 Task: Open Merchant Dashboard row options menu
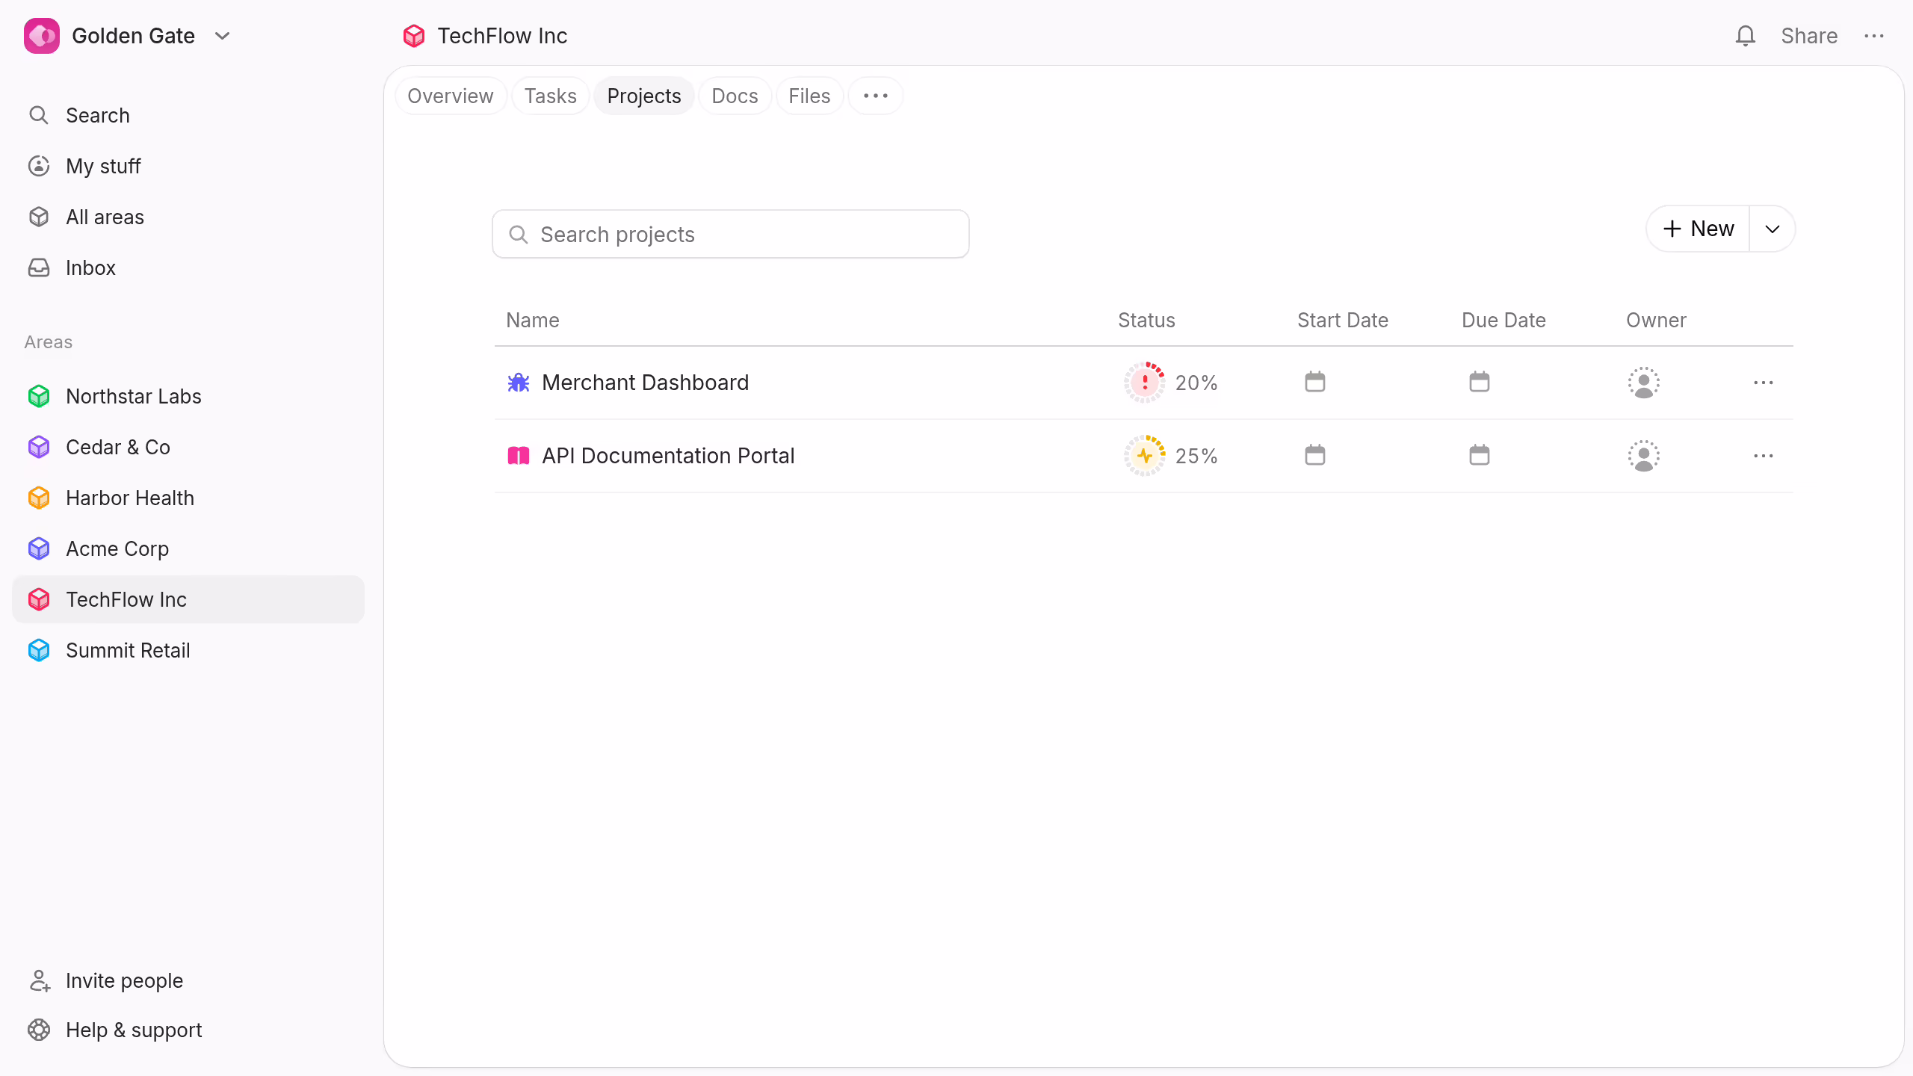(x=1764, y=382)
